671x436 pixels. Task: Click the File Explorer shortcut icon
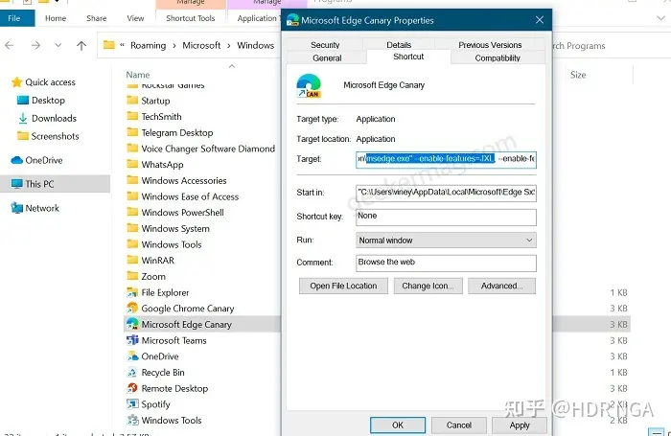point(132,292)
